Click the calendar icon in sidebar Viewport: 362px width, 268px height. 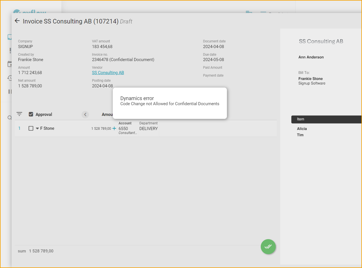point(10,64)
